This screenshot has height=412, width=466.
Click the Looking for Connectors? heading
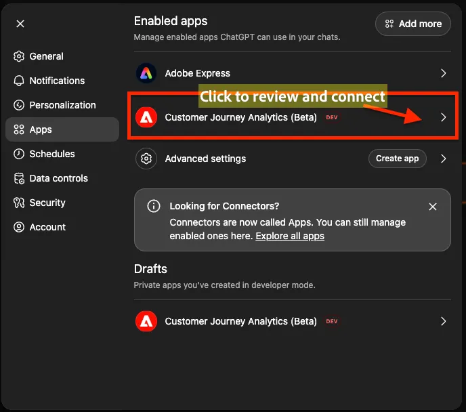(x=224, y=206)
